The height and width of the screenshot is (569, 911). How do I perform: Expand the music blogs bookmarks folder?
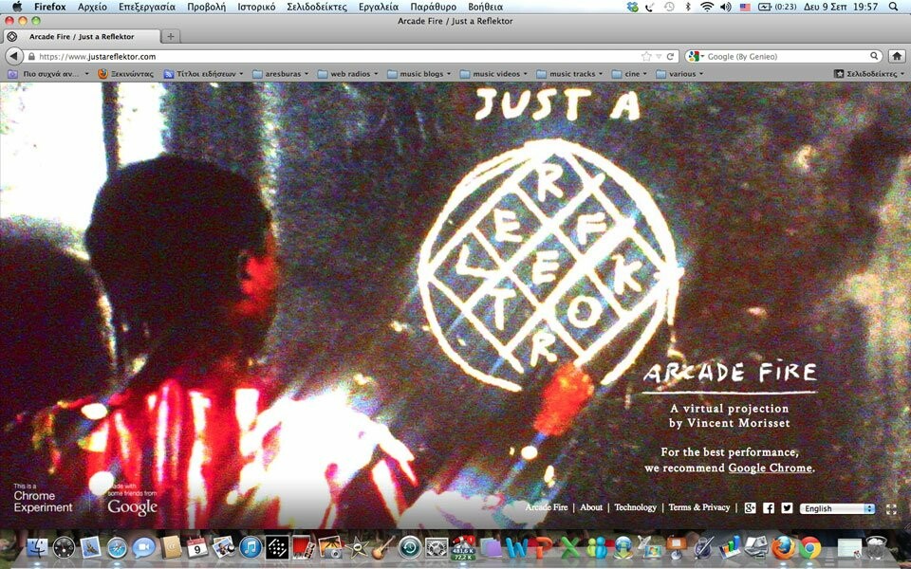click(418, 74)
